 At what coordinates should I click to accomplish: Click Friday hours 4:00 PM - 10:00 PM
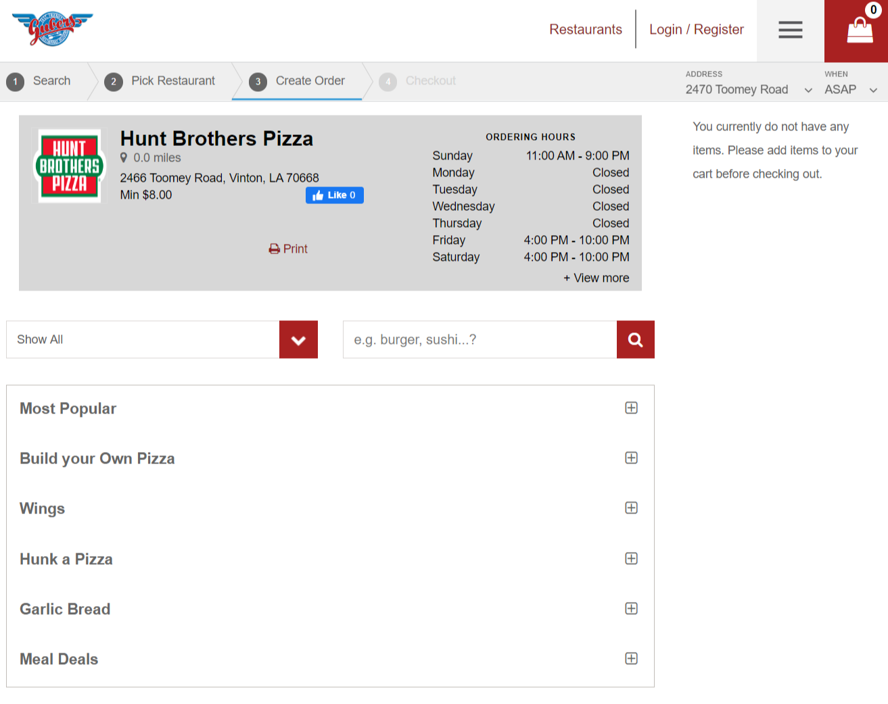pos(576,240)
